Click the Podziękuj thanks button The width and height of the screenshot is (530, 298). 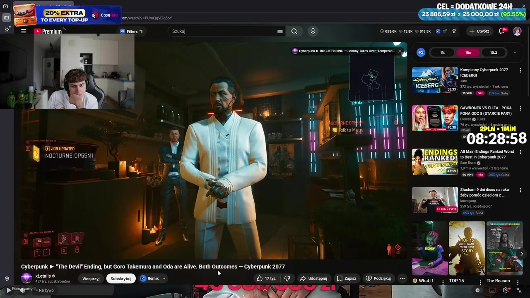[378, 279]
